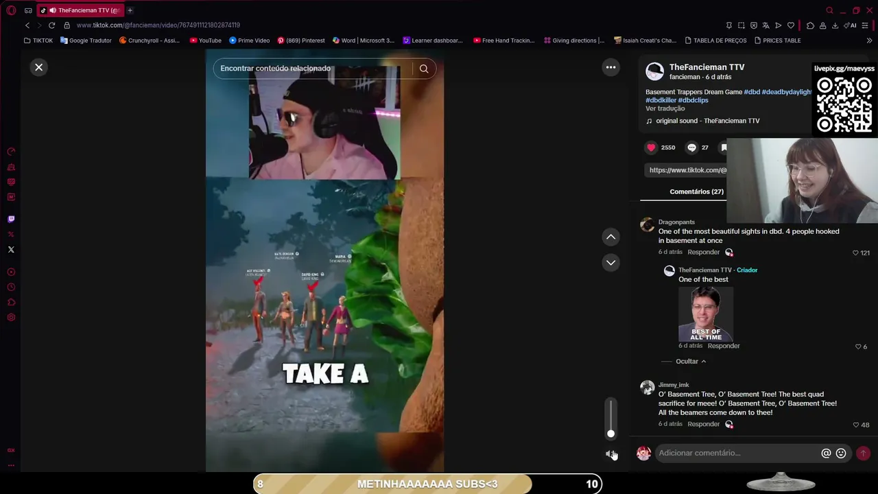878x494 pixels.
Task: Click the video URL link field
Action: (686, 170)
